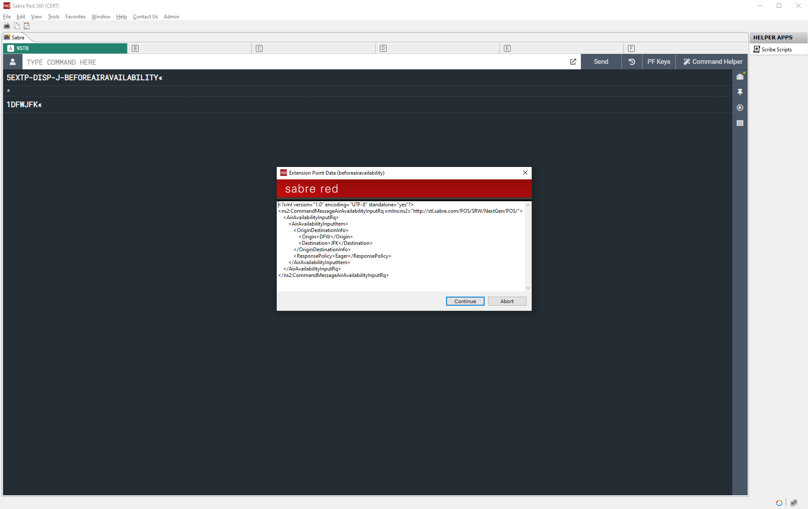Click the pop-out command line icon
This screenshot has height=509, width=808.
(x=573, y=62)
